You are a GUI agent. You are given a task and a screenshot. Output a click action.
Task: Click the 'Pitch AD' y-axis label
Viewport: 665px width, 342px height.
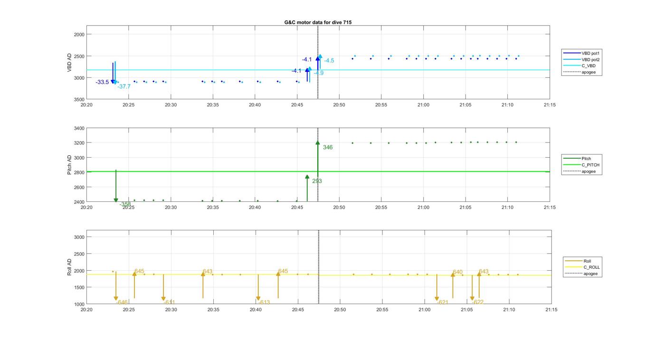coord(69,165)
